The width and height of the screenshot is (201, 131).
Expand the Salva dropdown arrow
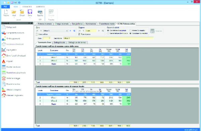point(30,18)
